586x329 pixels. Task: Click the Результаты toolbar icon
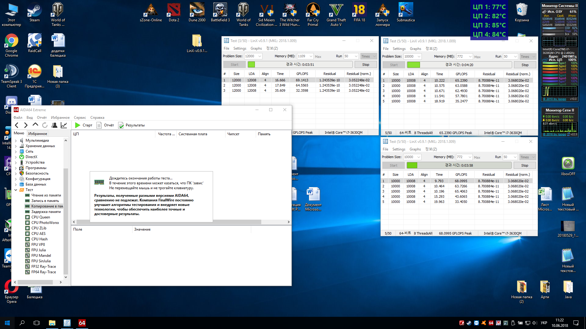click(132, 125)
